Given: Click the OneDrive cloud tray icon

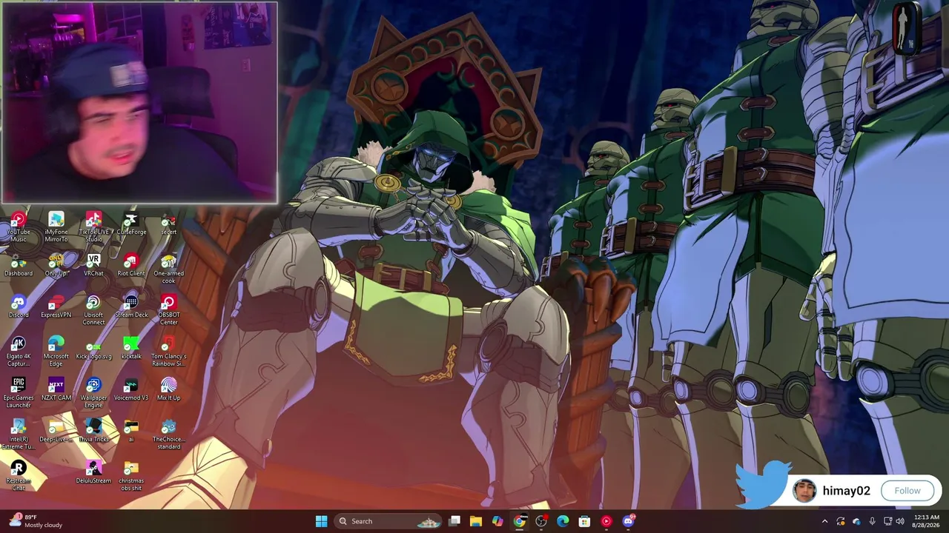Looking at the screenshot, I should pos(856,521).
